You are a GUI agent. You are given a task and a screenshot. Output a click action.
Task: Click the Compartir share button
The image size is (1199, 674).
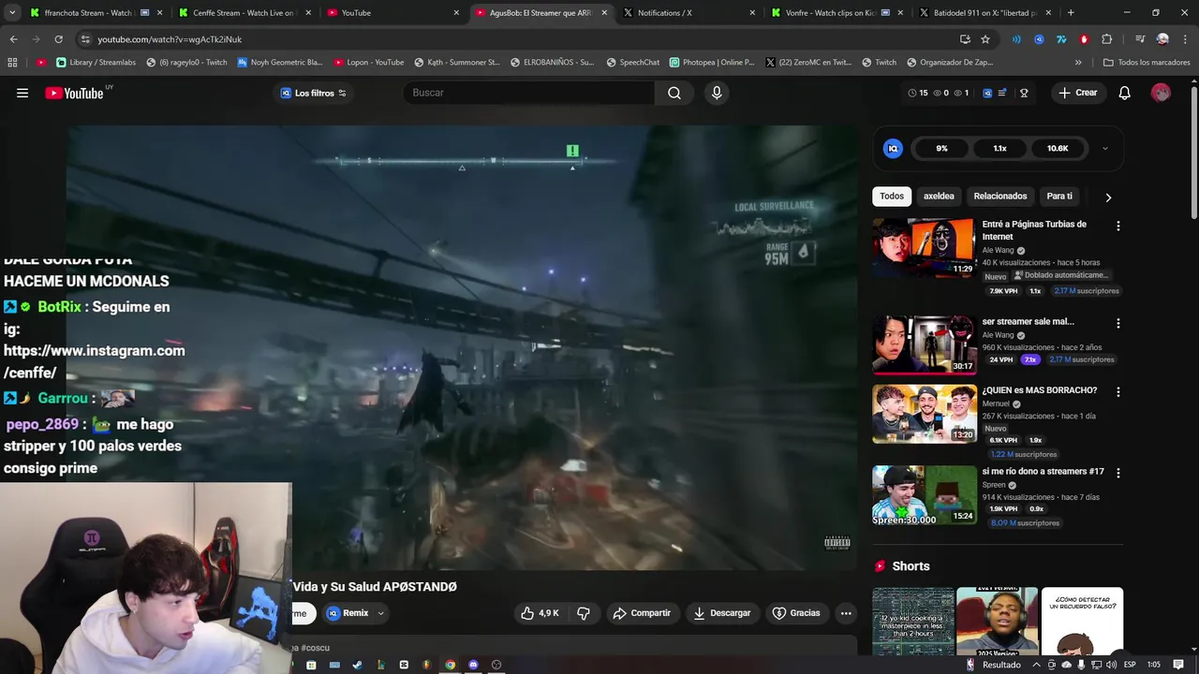(642, 613)
